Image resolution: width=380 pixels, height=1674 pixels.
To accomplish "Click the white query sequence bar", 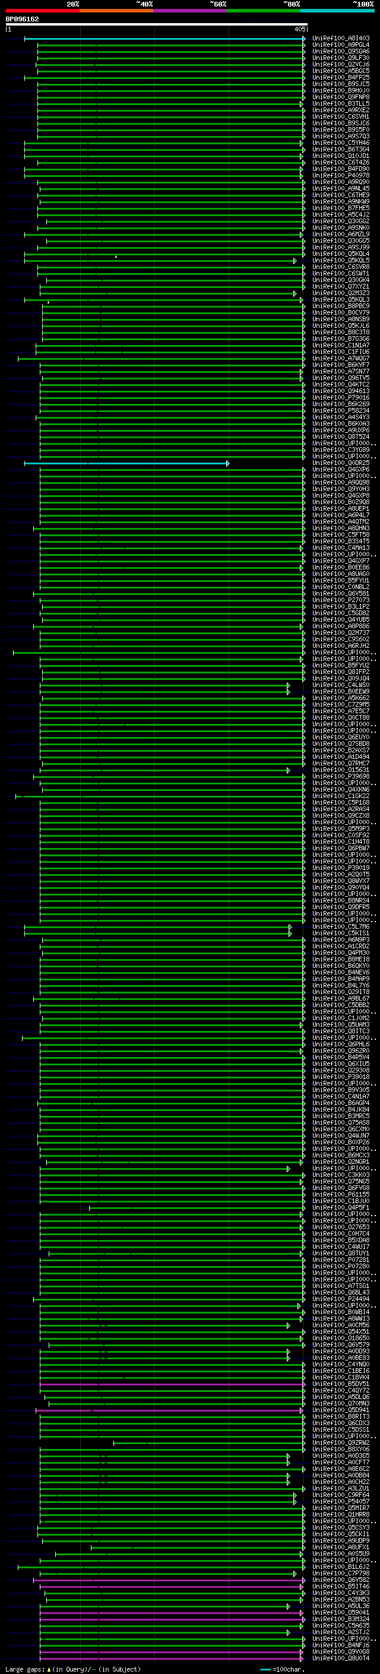I will [157, 25].
